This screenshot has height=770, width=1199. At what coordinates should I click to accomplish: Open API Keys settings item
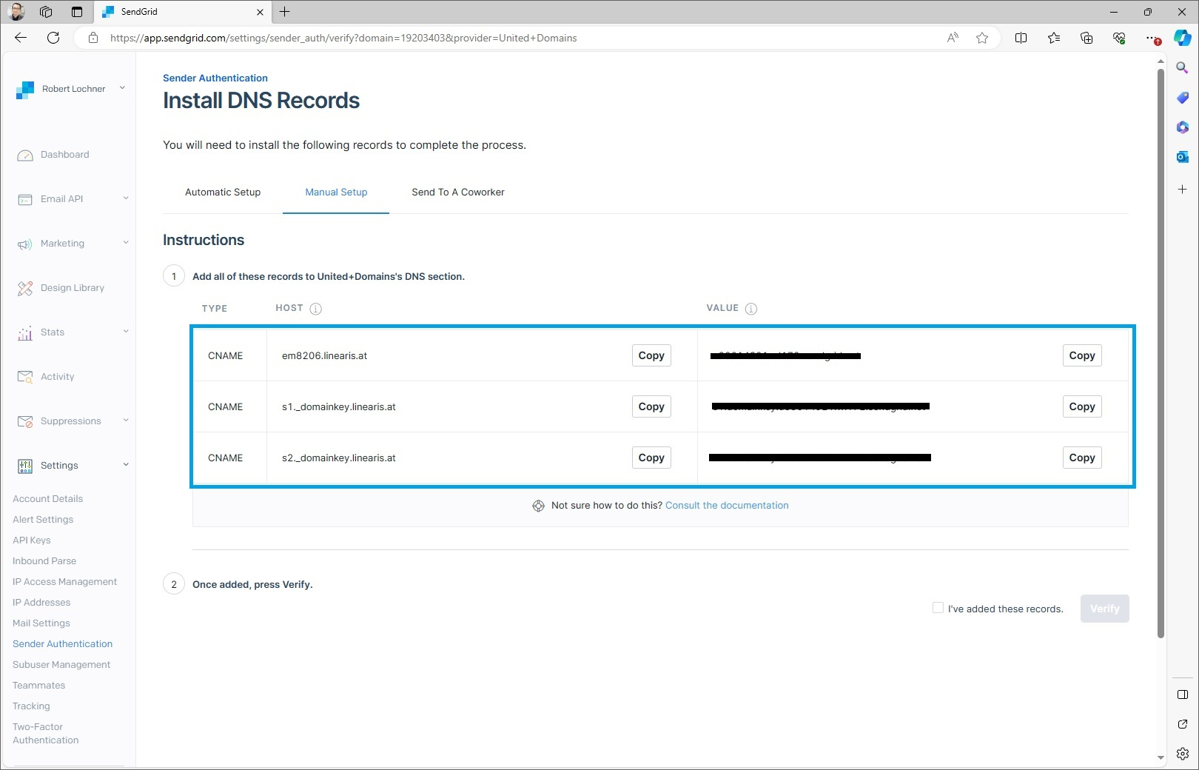(x=32, y=540)
